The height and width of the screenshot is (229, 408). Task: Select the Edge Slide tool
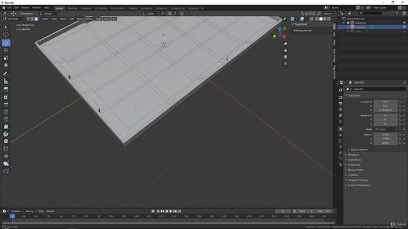pos(6,149)
